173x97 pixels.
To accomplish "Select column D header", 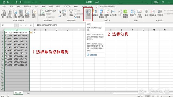I will coord(56,30).
